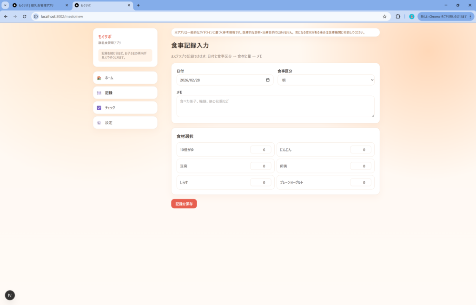Image resolution: width=476 pixels, height=305 pixels.
Task: Switch to the もぐサポ | 離乳食管理アプリ tab
Action: [x=40, y=5]
